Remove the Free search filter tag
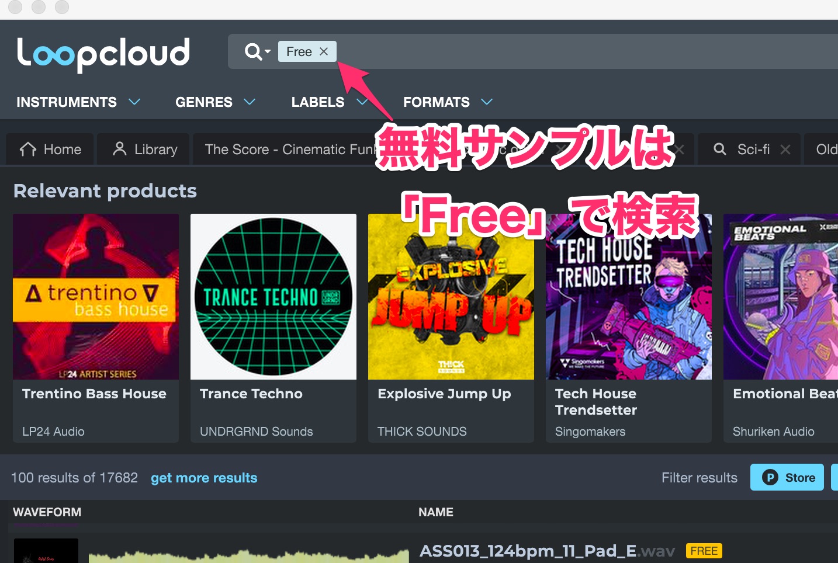Screen dimensions: 838x563 coord(324,51)
